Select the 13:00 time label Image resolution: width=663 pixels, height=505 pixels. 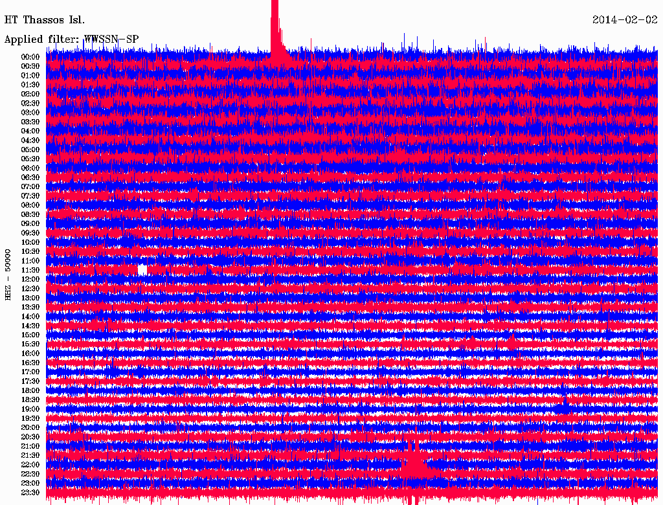click(30, 298)
